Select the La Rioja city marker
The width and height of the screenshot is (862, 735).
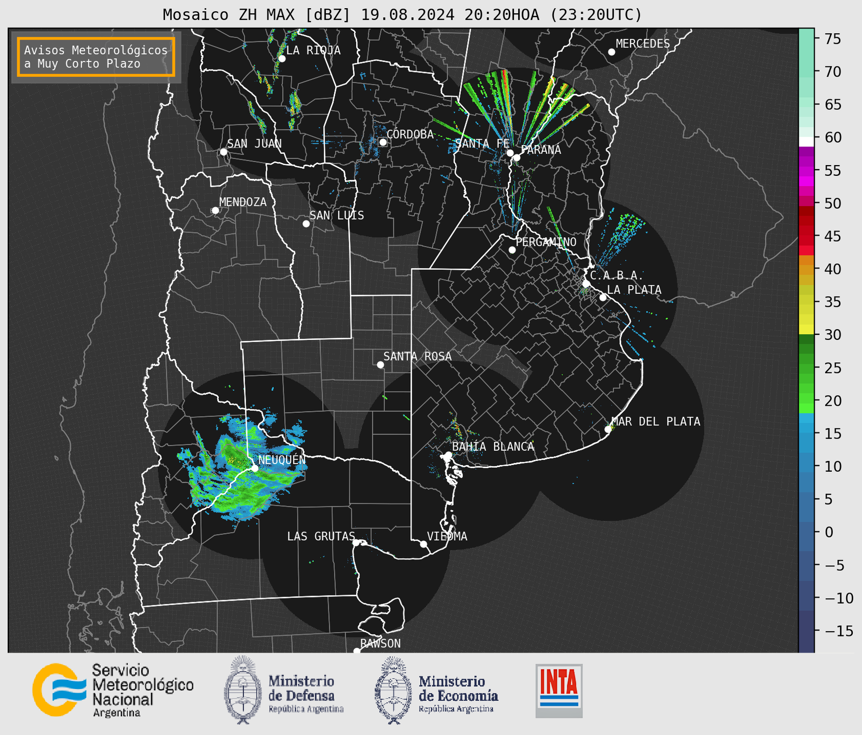pos(282,59)
